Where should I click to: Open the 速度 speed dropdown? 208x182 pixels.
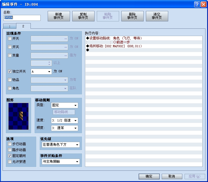(x=65, y=120)
